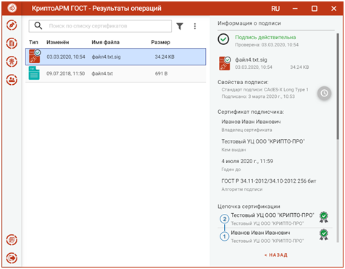
Task: Open the contacts sidebar icon
Action: pyautogui.click(x=12, y=80)
